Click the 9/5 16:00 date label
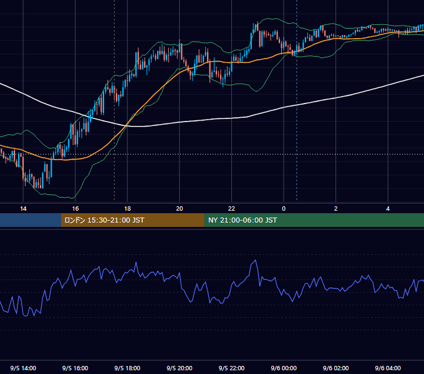The height and width of the screenshot is (374, 424). 75,368
